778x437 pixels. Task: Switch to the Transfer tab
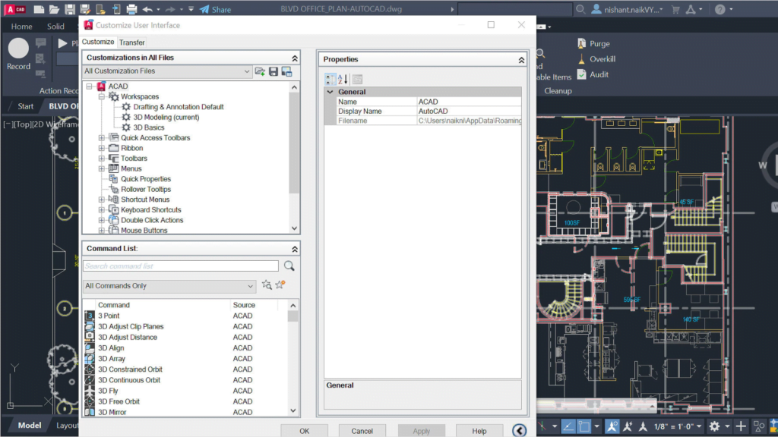[x=131, y=42]
